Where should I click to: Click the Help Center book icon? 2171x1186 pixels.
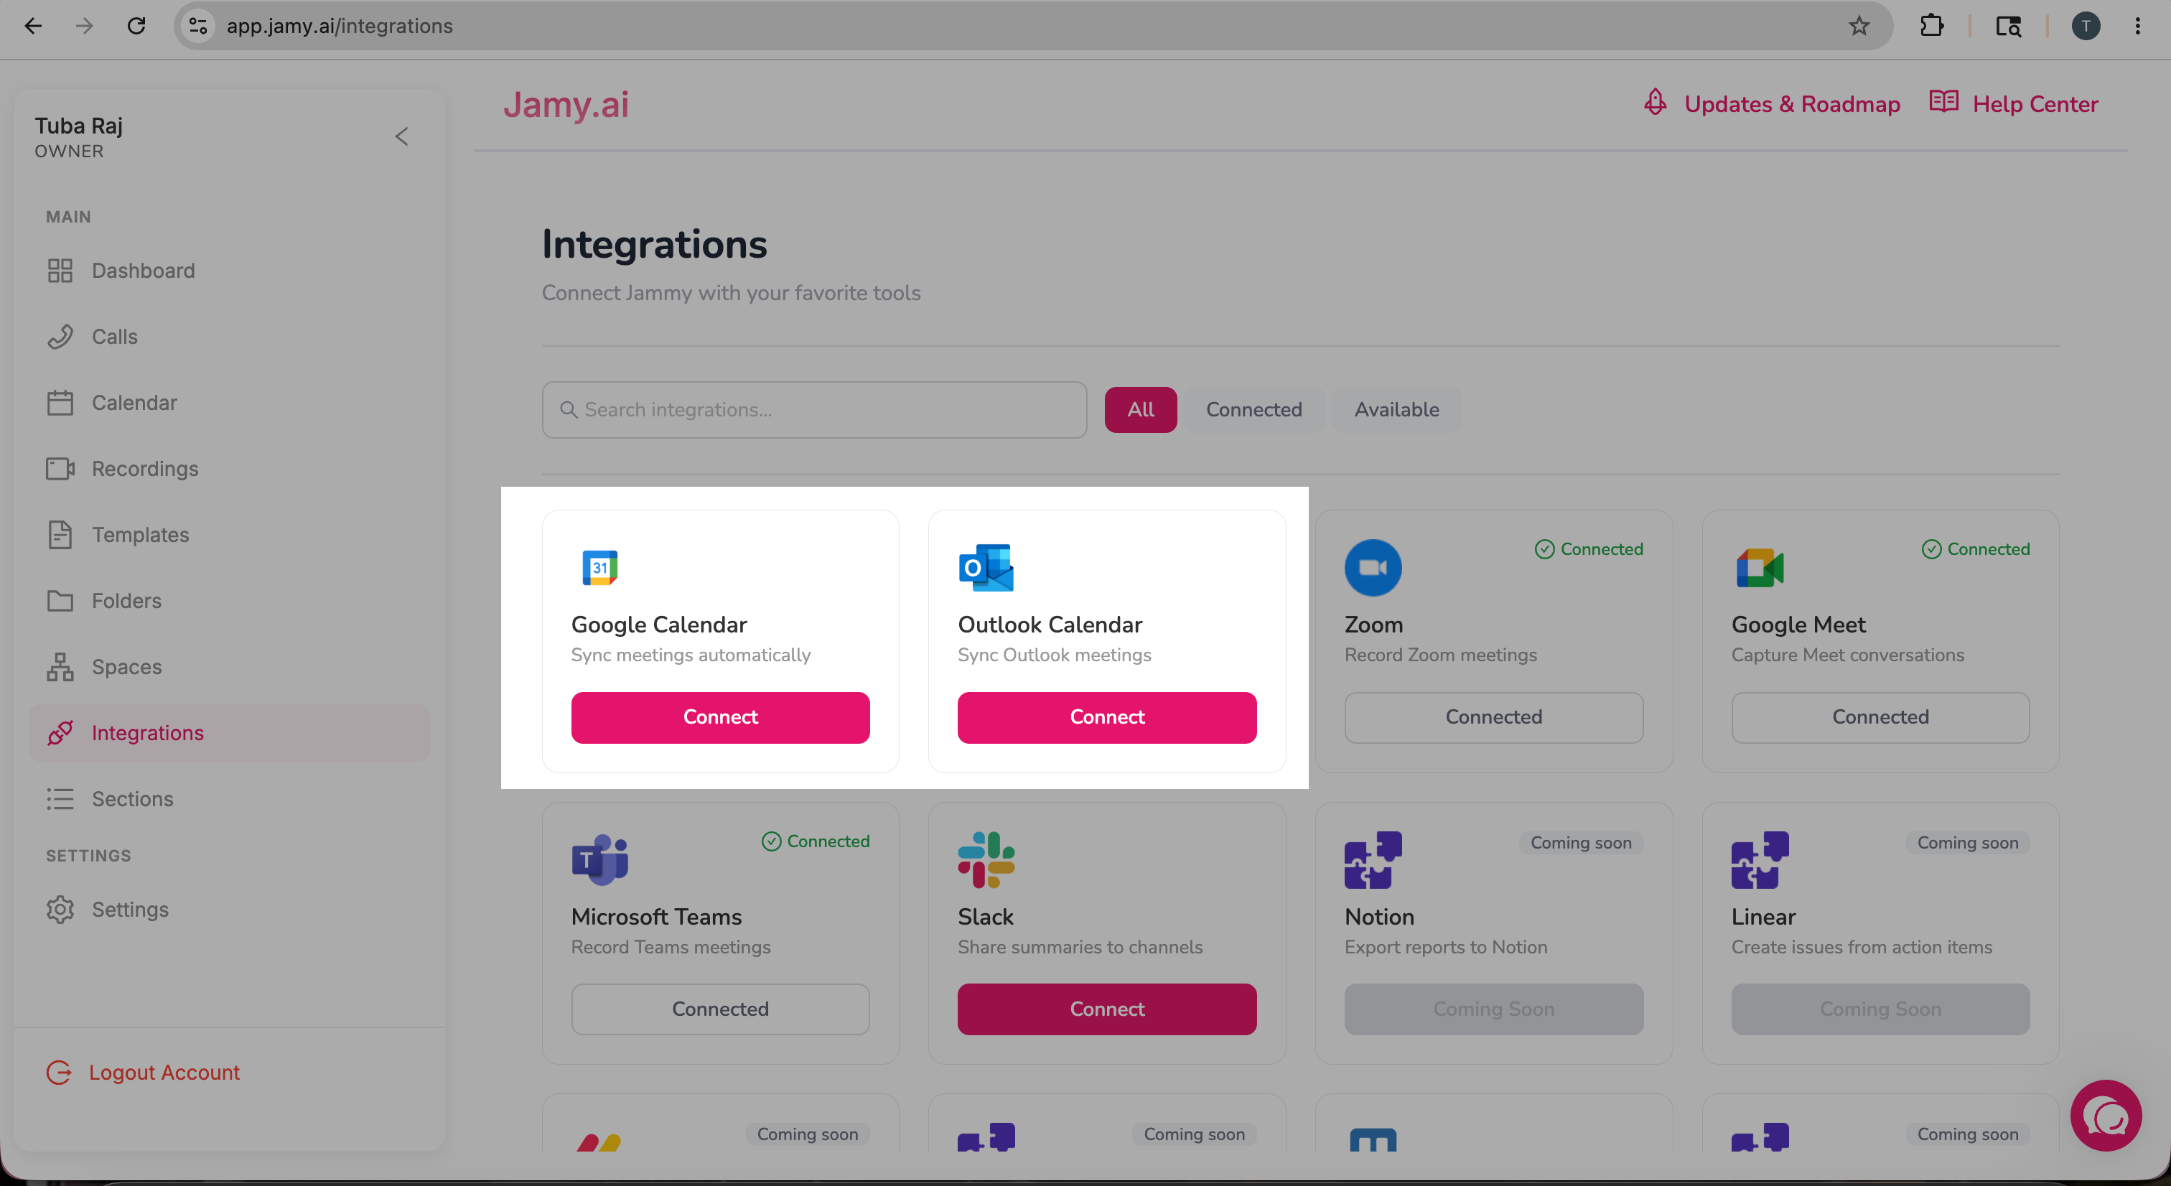coord(1943,102)
